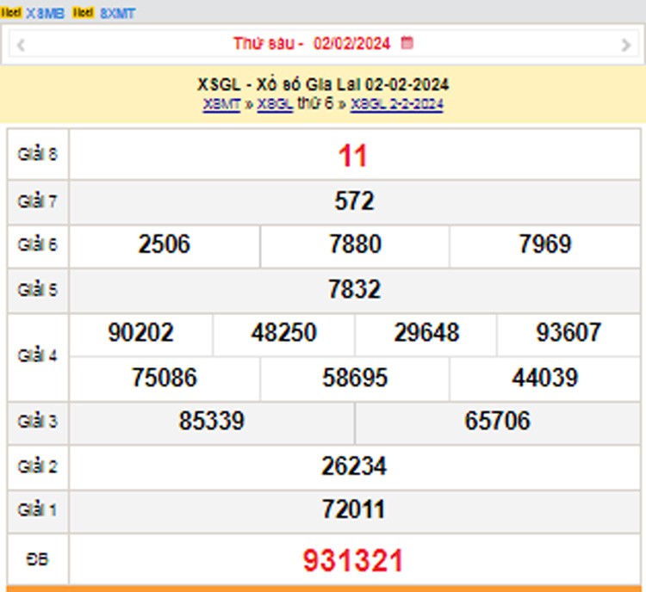Click the Giải 1 row label
The height and width of the screenshot is (592, 646).
[37, 510]
